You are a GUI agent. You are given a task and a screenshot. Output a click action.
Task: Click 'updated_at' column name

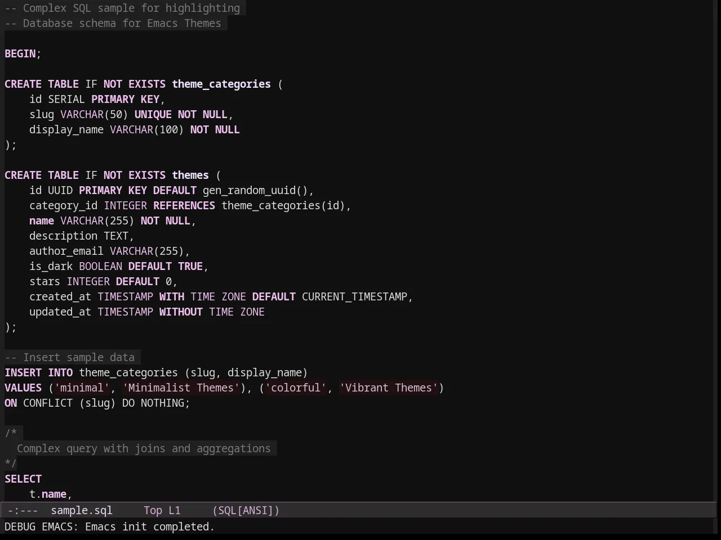pyautogui.click(x=60, y=312)
